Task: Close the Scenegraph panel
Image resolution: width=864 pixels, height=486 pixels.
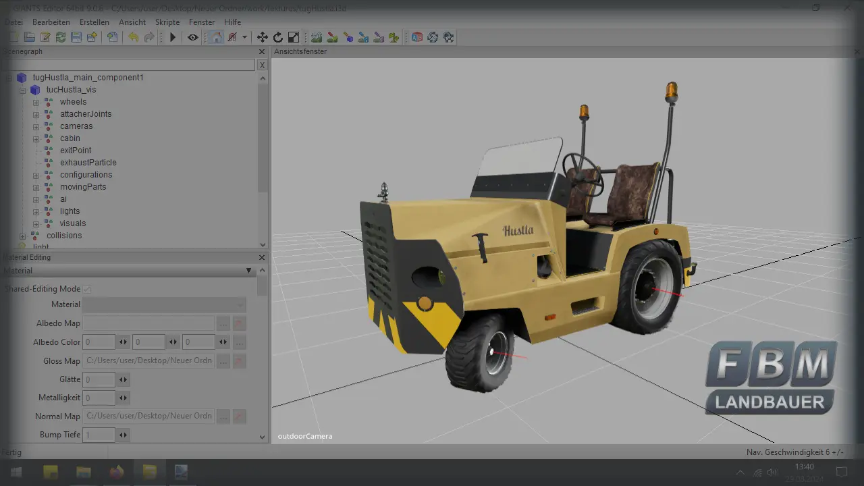Action: 262,52
